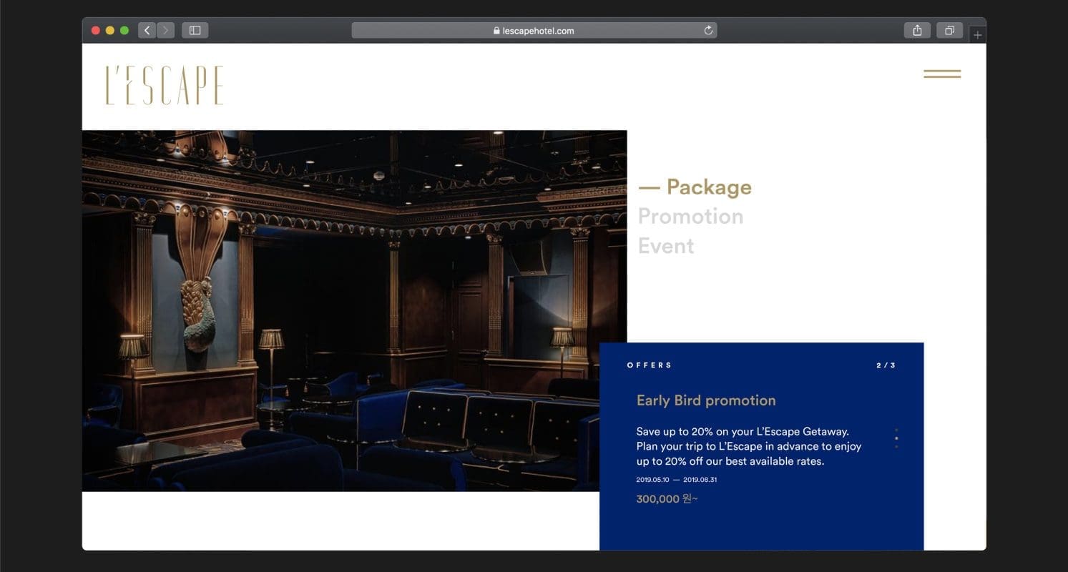
Task: Reload the page via refresh icon
Action: point(708,30)
